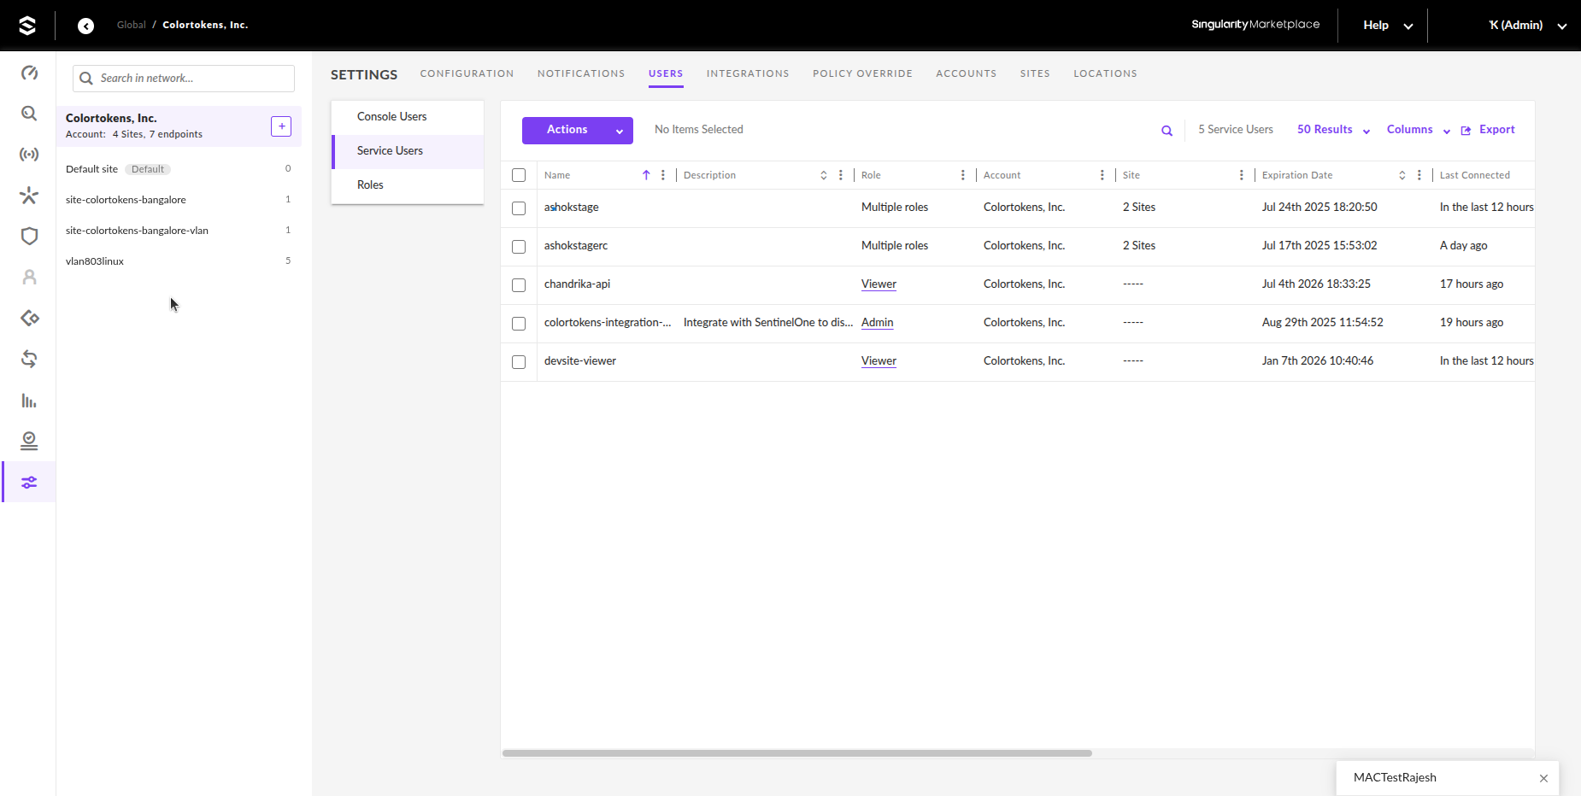Click the horizontal scrollbar under the table
The image size is (1581, 796).
pos(796,753)
